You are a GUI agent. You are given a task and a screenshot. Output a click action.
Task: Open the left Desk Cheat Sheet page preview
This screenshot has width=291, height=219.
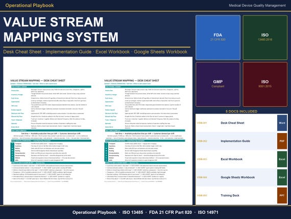51,130
